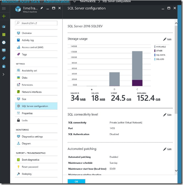Click the 18 MiB SQL log value
The height and width of the screenshot is (185, 183).
pos(98,98)
